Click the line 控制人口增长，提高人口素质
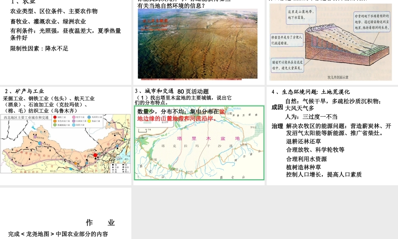 pyautogui.click(x=324, y=174)
